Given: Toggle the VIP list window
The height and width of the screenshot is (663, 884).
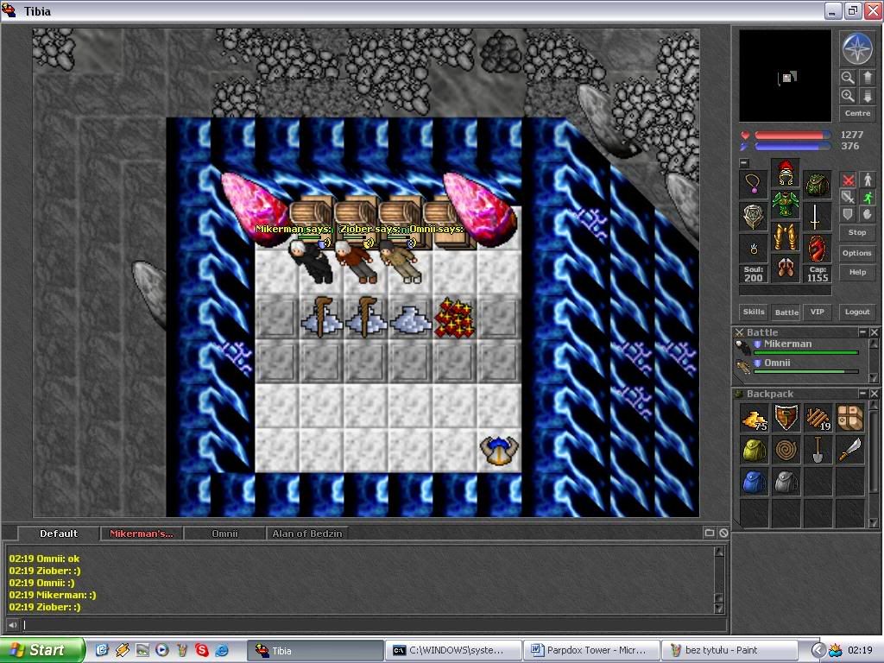Looking at the screenshot, I should click(818, 312).
